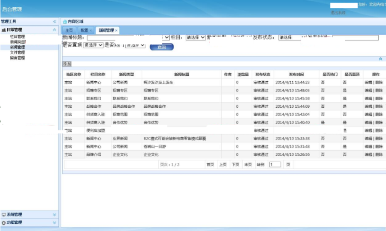Click the 查询 search button
The height and width of the screenshot is (231, 386).
pos(162,47)
